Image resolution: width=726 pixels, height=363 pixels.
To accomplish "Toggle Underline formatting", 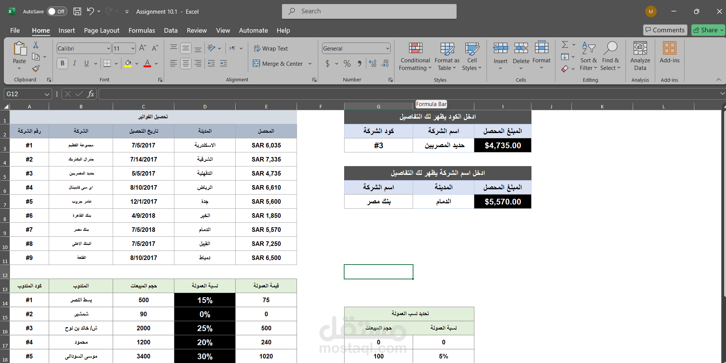I will 86,63.
